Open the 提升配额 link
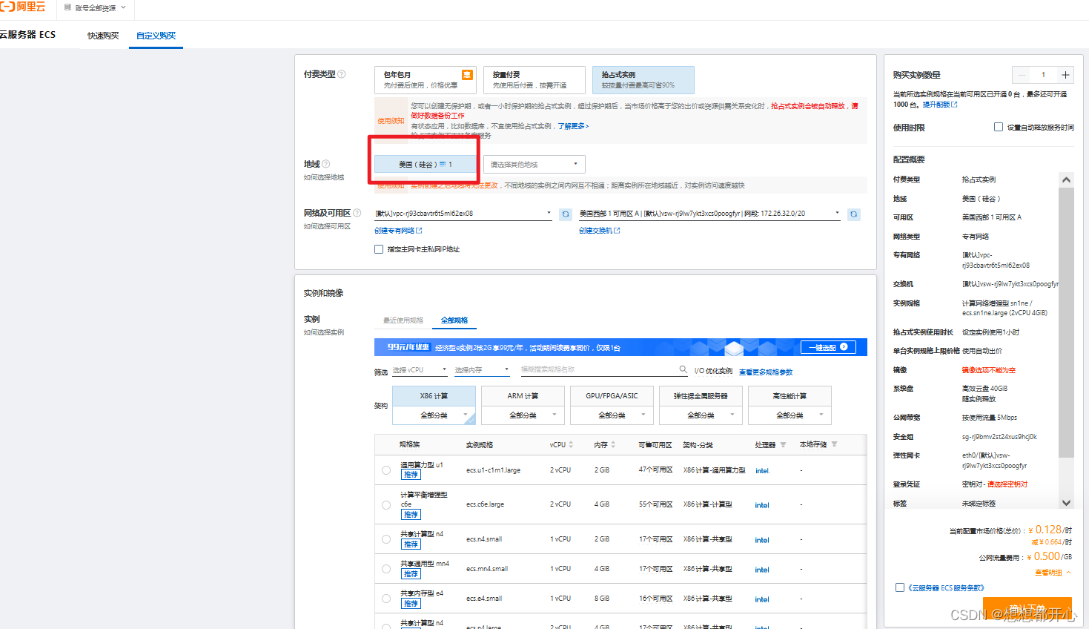Image resolution: width=1089 pixels, height=629 pixels. (939, 105)
